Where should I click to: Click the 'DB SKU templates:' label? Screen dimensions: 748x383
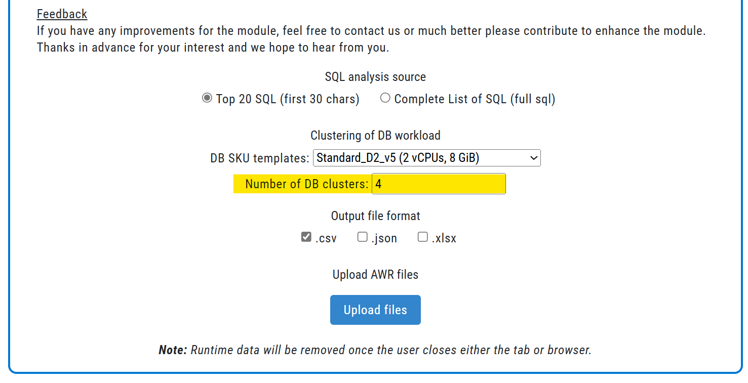coord(260,158)
